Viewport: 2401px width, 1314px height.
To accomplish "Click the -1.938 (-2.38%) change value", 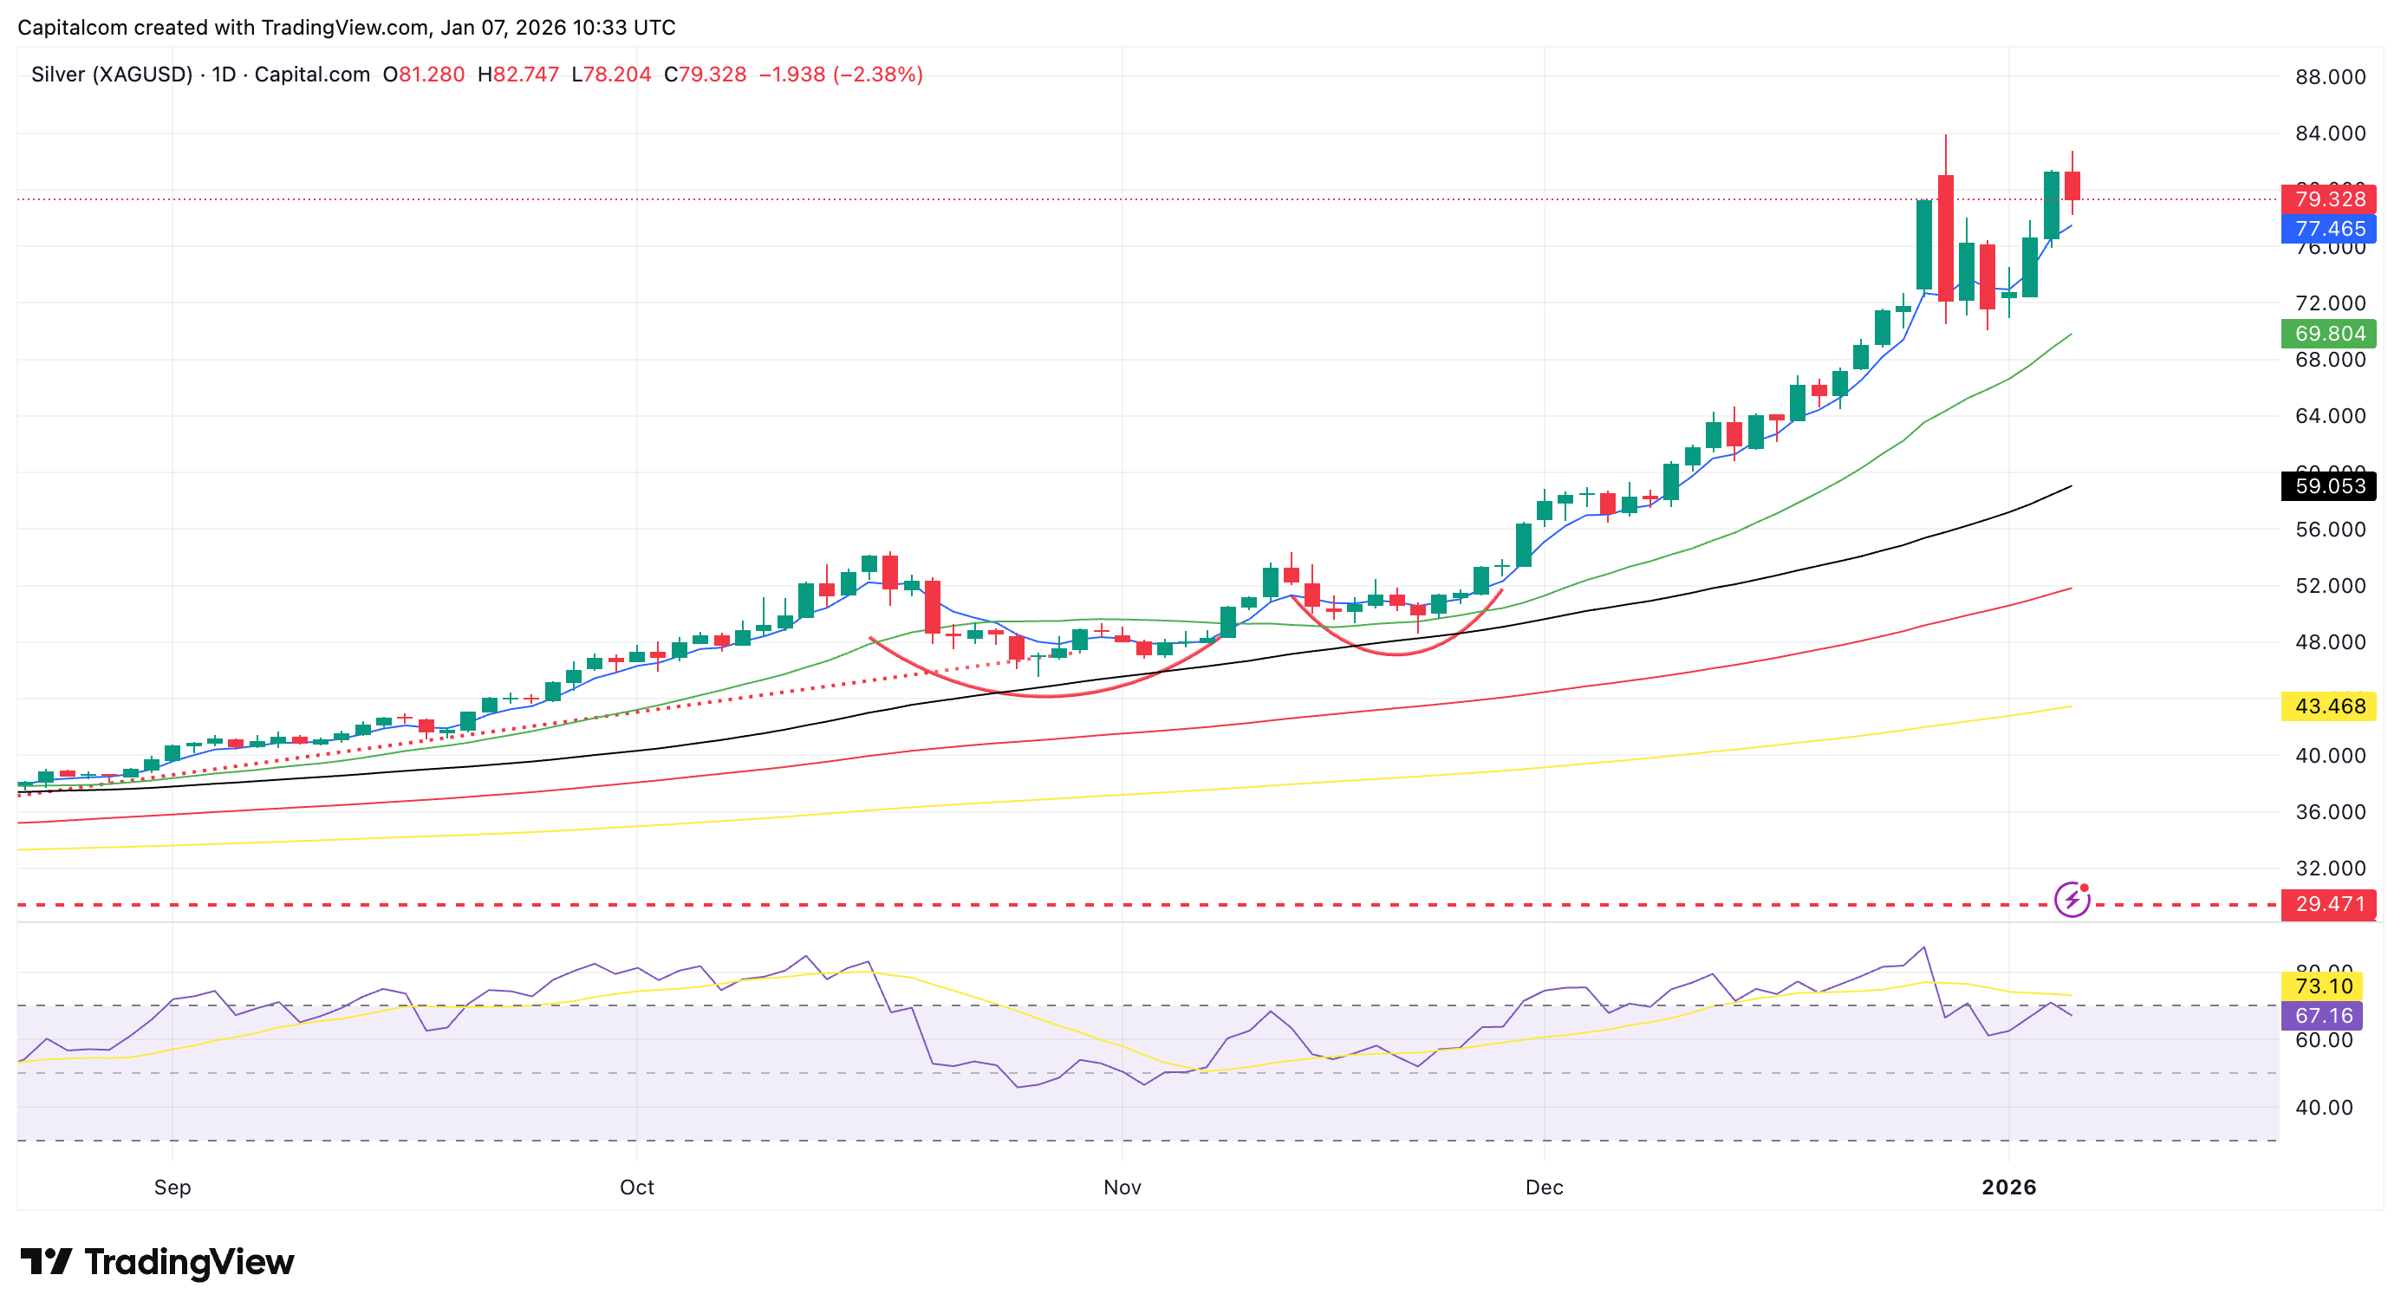I will pos(840,75).
